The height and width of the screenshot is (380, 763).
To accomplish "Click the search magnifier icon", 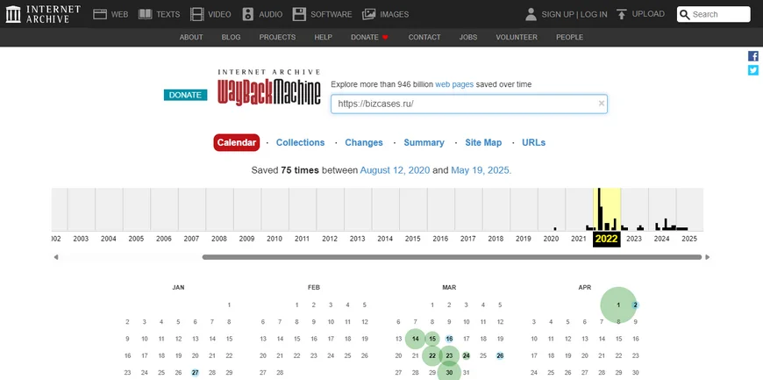I will coord(684,15).
